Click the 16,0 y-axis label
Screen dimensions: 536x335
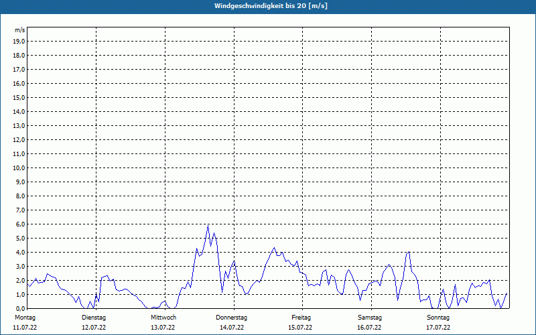(x=19, y=83)
